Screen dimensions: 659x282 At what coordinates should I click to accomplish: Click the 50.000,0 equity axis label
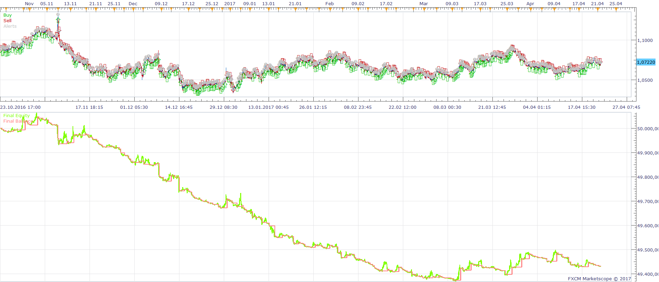648,129
